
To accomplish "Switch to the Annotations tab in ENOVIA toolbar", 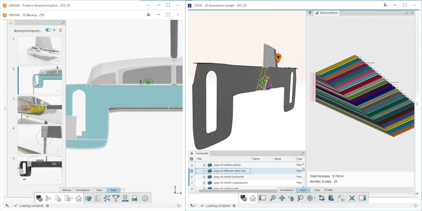I will tap(83, 190).
